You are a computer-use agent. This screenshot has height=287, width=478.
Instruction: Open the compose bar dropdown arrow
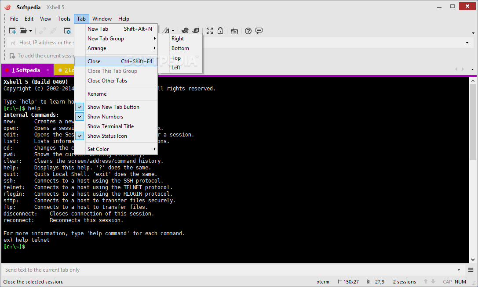(x=459, y=270)
